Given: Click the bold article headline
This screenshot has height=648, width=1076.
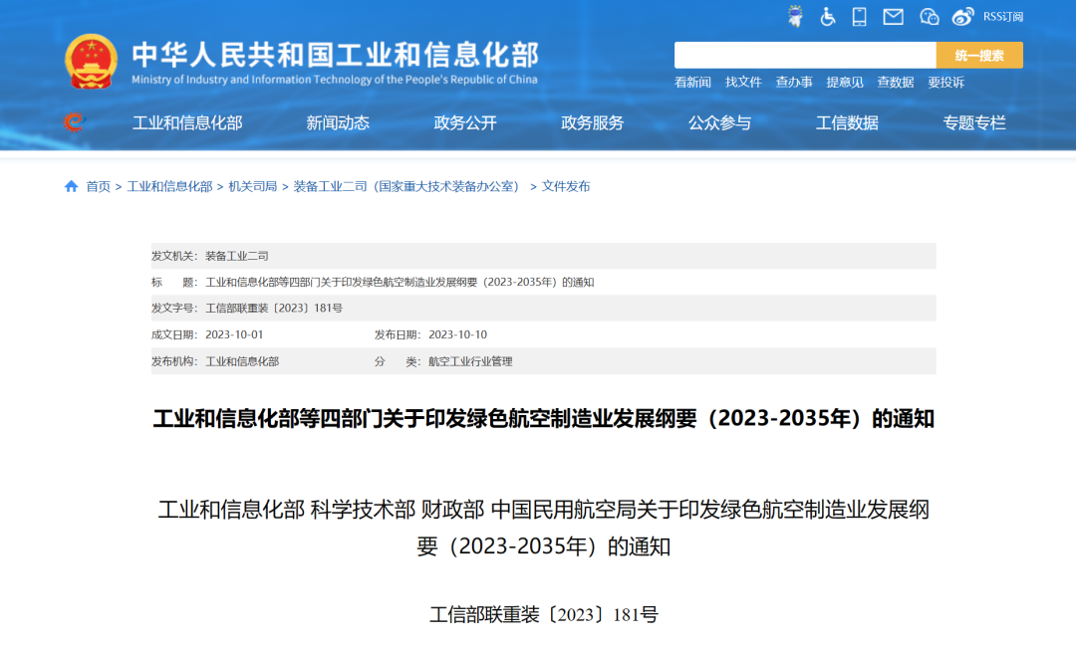Looking at the screenshot, I should coord(544,418).
